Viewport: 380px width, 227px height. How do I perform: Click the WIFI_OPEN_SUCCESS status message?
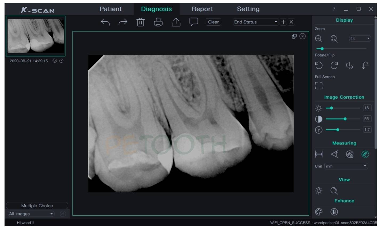(x=324, y=223)
